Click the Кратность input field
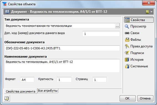157x105 pixels. coord(64,80)
